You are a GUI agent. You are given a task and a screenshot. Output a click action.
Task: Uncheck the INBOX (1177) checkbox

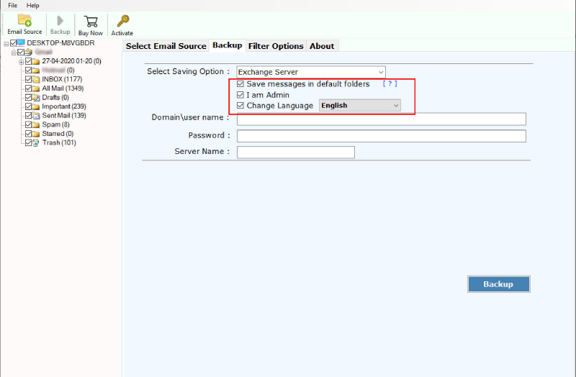(x=28, y=79)
